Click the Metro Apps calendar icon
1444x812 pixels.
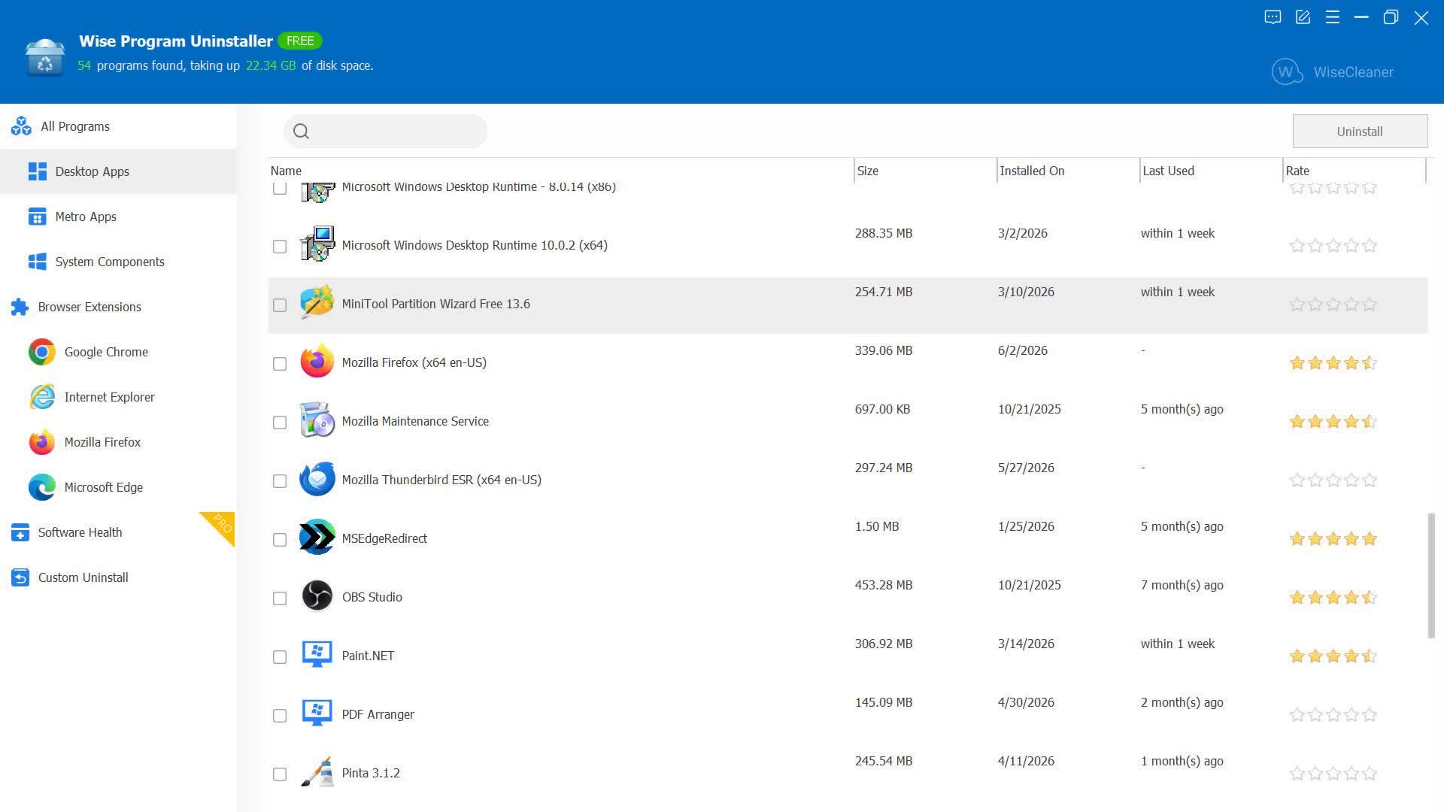tap(38, 217)
